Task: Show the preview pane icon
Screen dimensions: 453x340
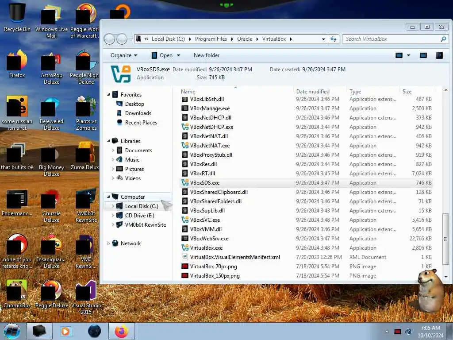Action: [423, 55]
